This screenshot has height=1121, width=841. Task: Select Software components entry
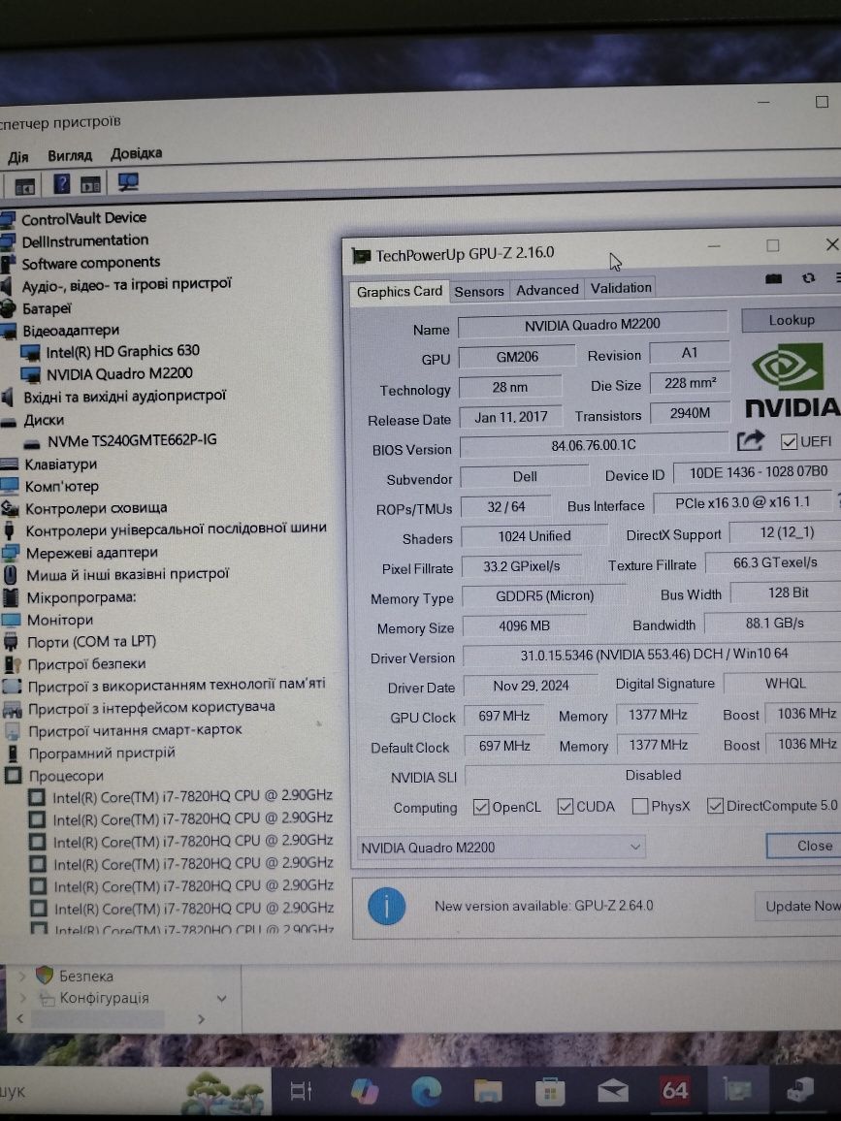91,263
